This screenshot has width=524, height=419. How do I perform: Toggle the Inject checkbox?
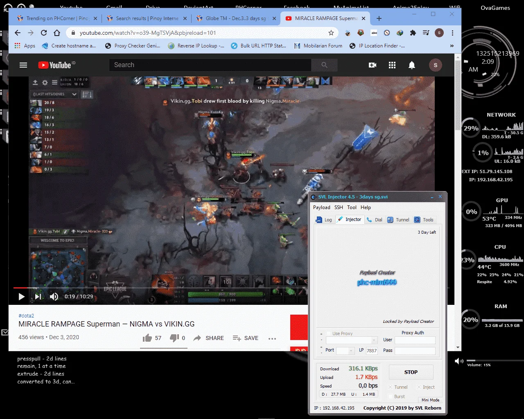pyautogui.click(x=419, y=387)
